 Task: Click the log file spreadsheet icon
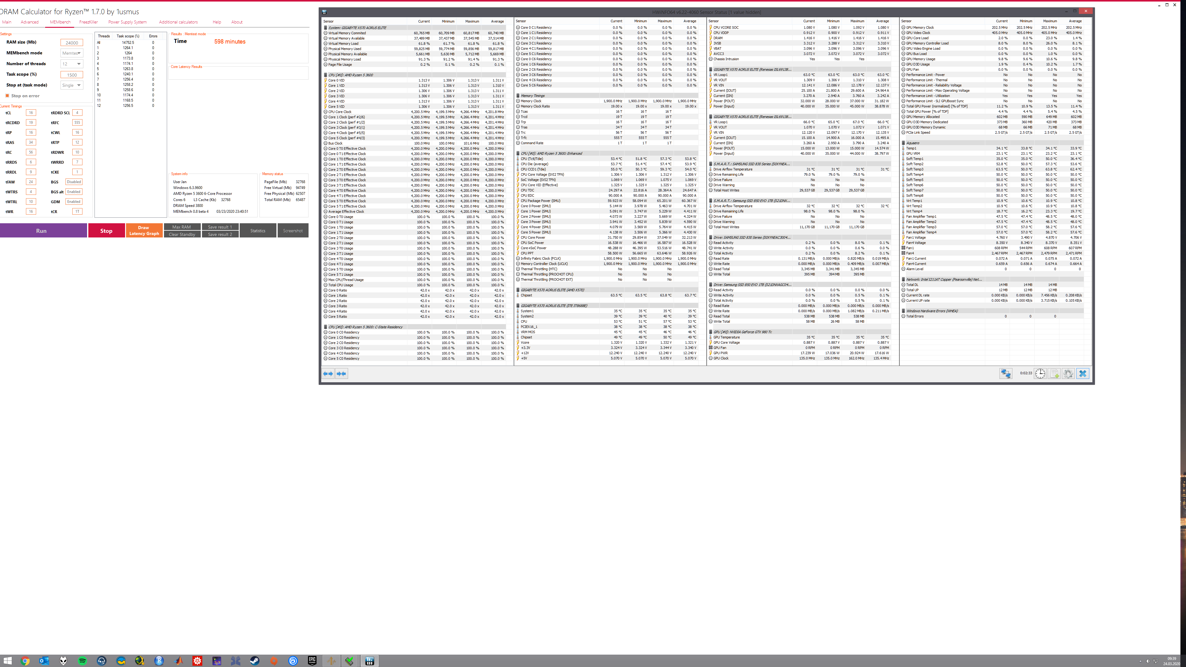click(1054, 373)
